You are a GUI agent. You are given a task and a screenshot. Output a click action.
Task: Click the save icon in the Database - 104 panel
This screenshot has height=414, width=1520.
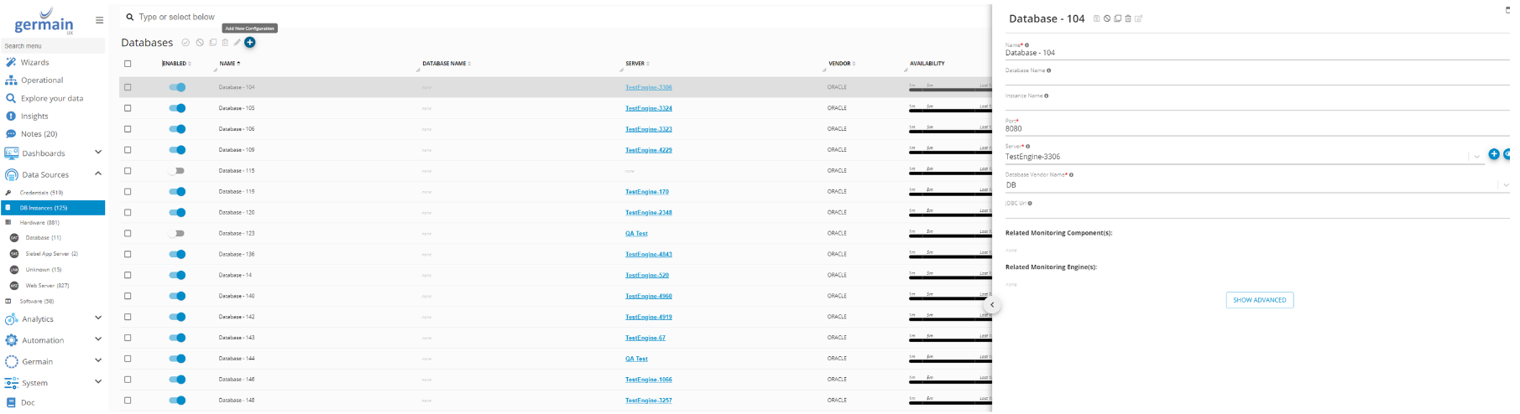(x=1096, y=18)
